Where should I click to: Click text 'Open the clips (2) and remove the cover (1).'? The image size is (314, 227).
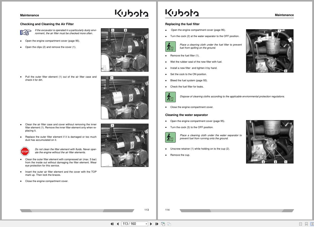coord(51,47)
